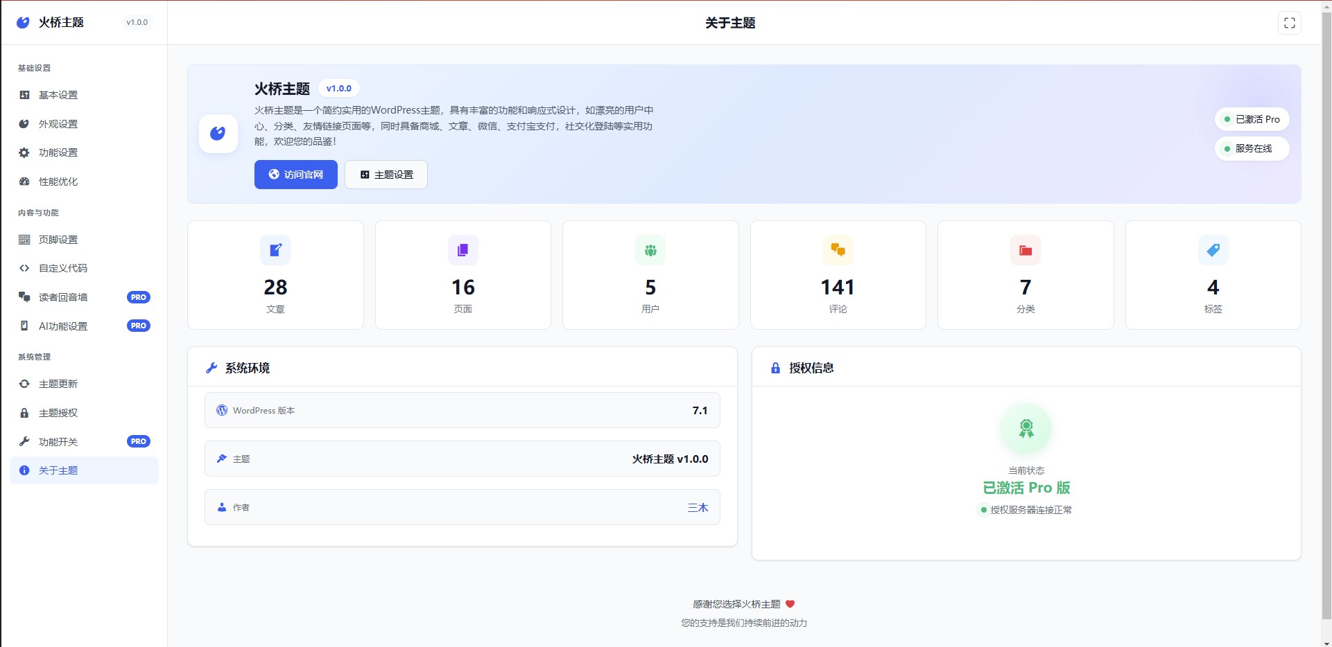Screen dimensions: 1332x647
Task: Open AI功能设置 sidebar item
Action: (85, 326)
